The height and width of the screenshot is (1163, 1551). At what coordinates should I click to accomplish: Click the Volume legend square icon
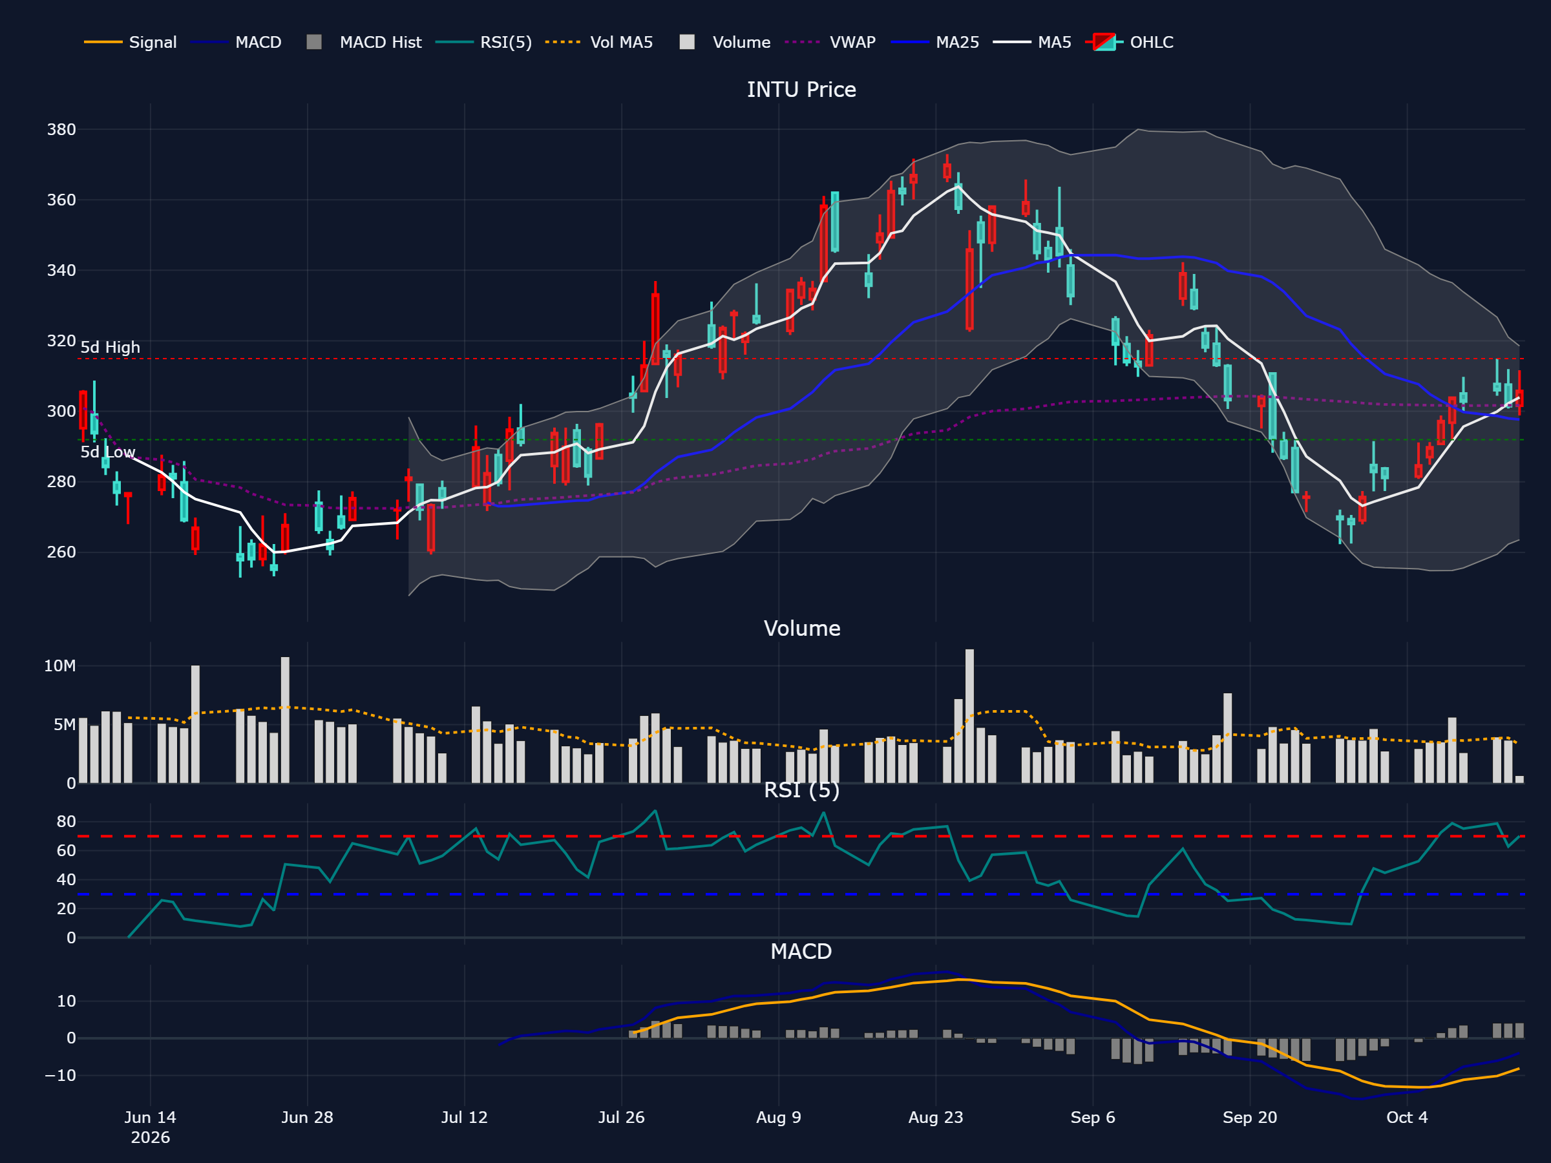(x=687, y=42)
